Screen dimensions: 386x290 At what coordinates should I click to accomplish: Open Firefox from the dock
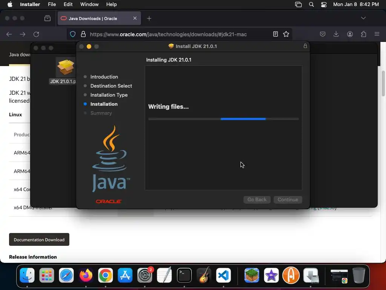86,275
